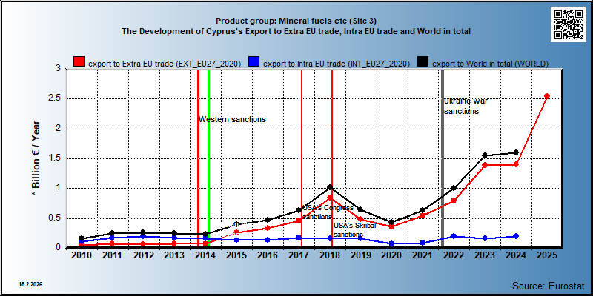The image size is (593, 296).
Task: Click the blue 2024 Intra EU data point
Action: click(x=516, y=236)
